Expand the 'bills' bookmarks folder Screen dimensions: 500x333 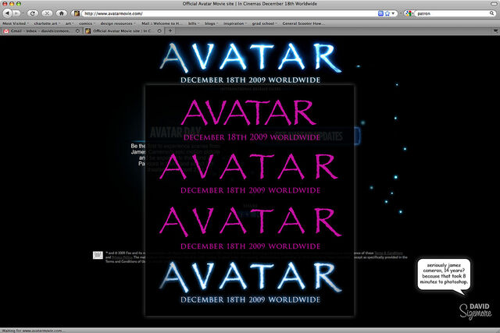(x=194, y=23)
